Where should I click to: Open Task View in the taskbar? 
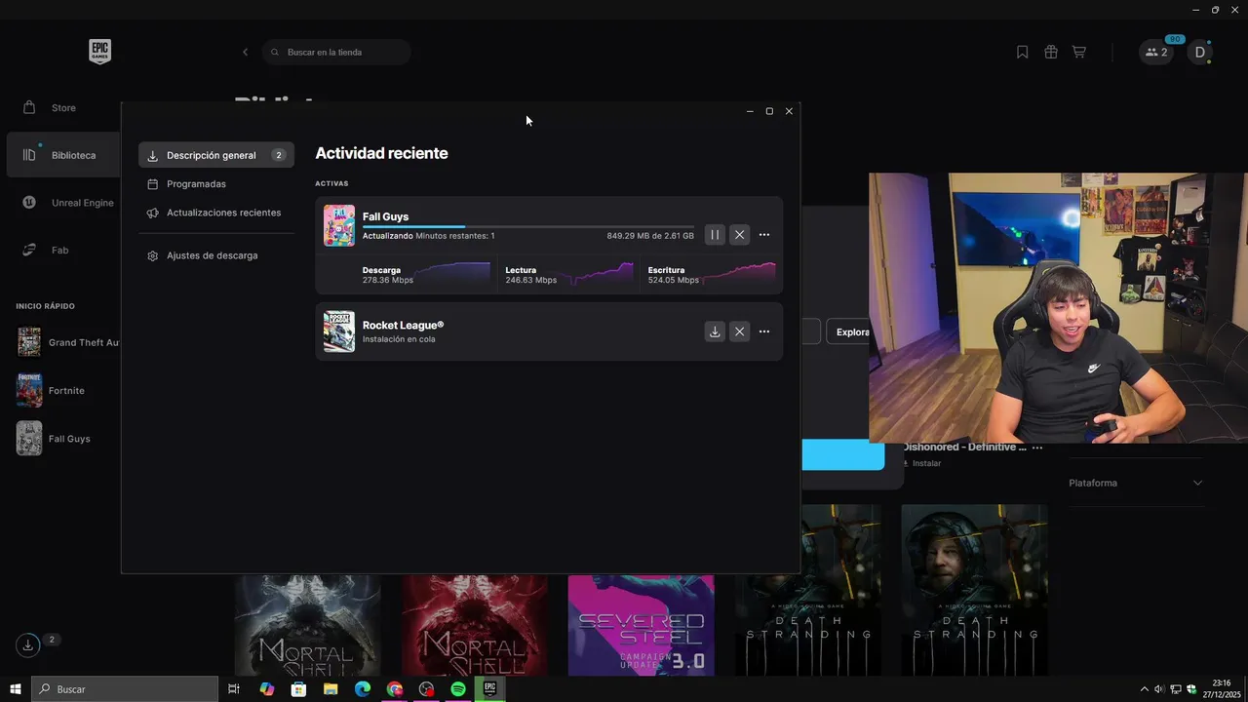coord(234,689)
